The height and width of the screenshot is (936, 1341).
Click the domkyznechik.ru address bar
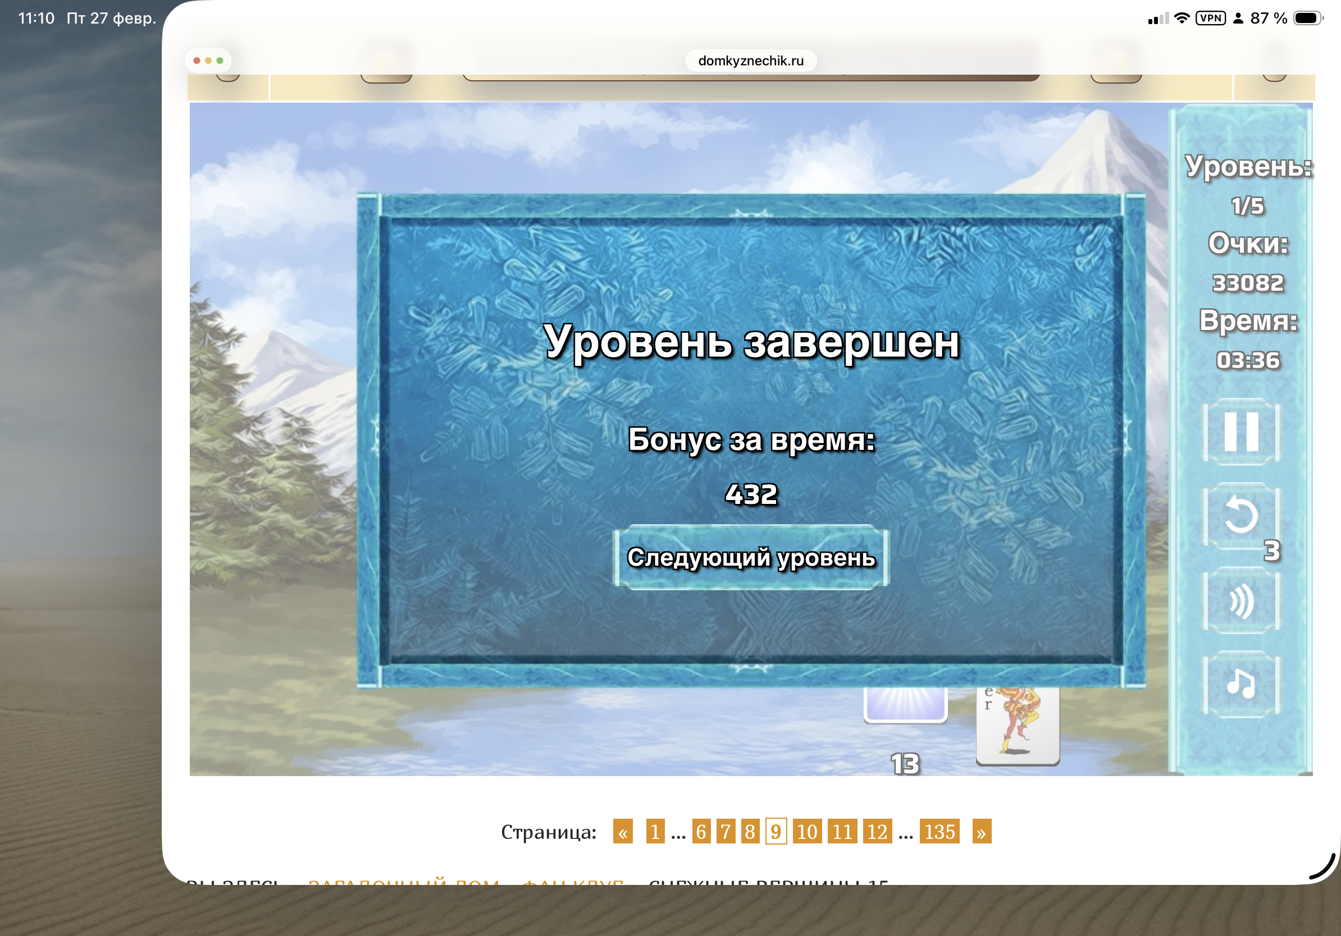click(750, 61)
